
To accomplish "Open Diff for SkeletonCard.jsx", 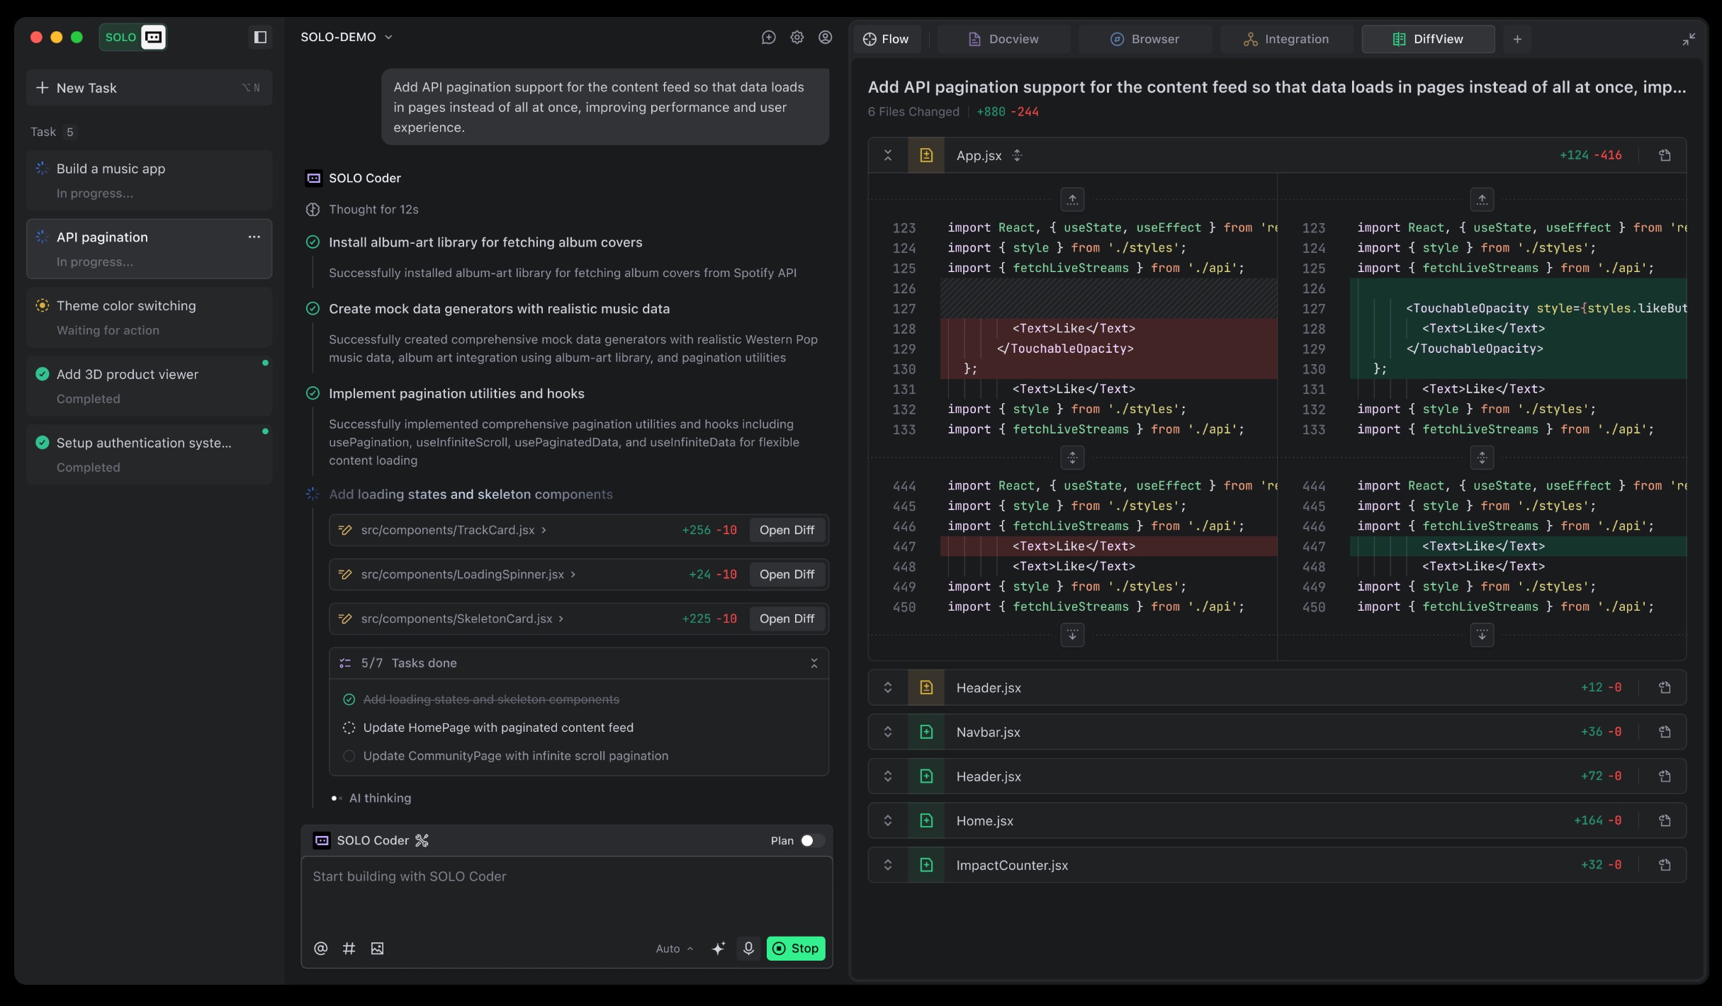I will pyautogui.click(x=787, y=618).
